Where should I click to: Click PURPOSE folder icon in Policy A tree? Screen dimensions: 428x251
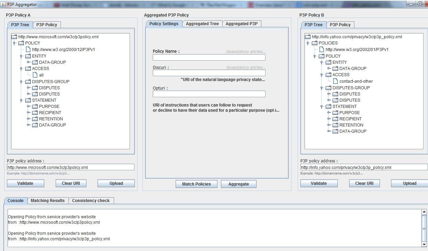pyautogui.click(x=35, y=107)
